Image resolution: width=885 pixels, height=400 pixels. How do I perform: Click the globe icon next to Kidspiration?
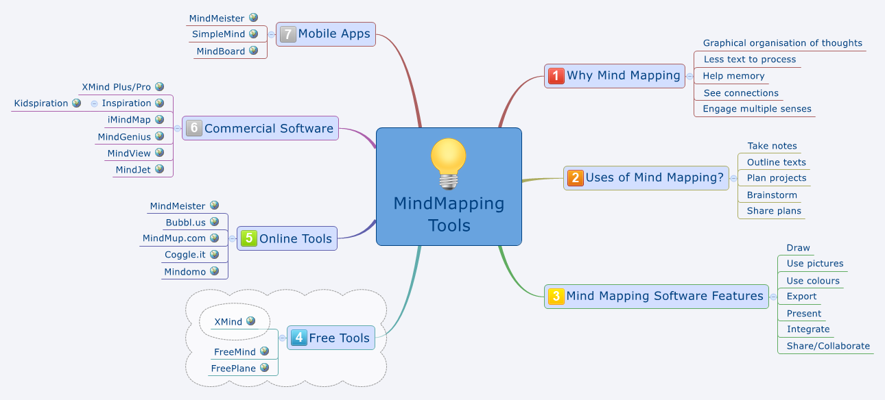coord(76,103)
